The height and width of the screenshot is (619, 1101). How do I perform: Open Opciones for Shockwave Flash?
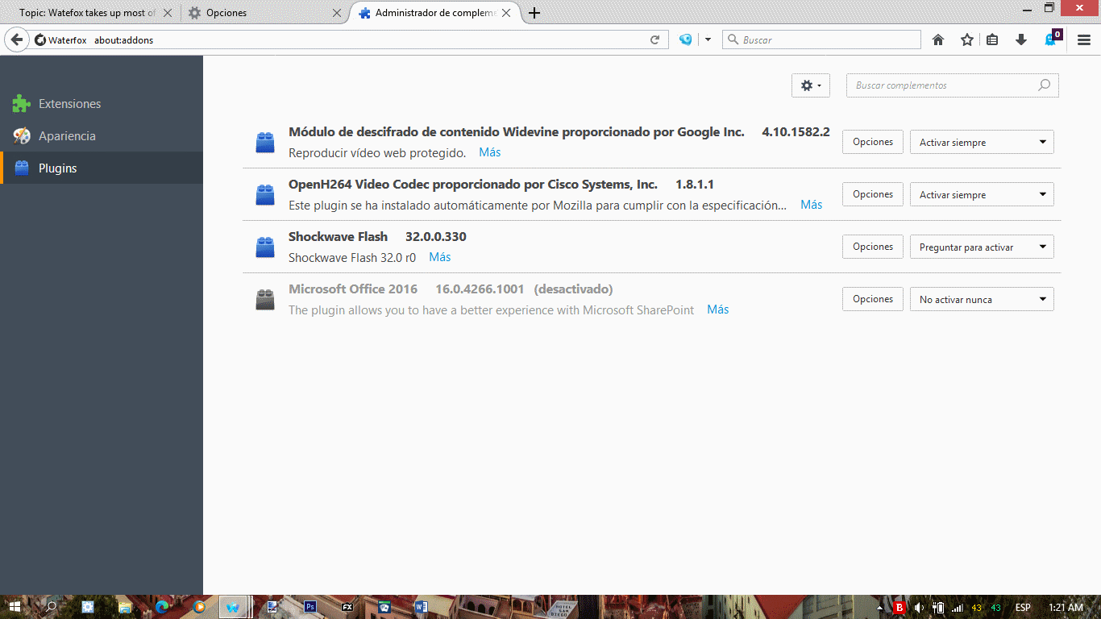(873, 247)
